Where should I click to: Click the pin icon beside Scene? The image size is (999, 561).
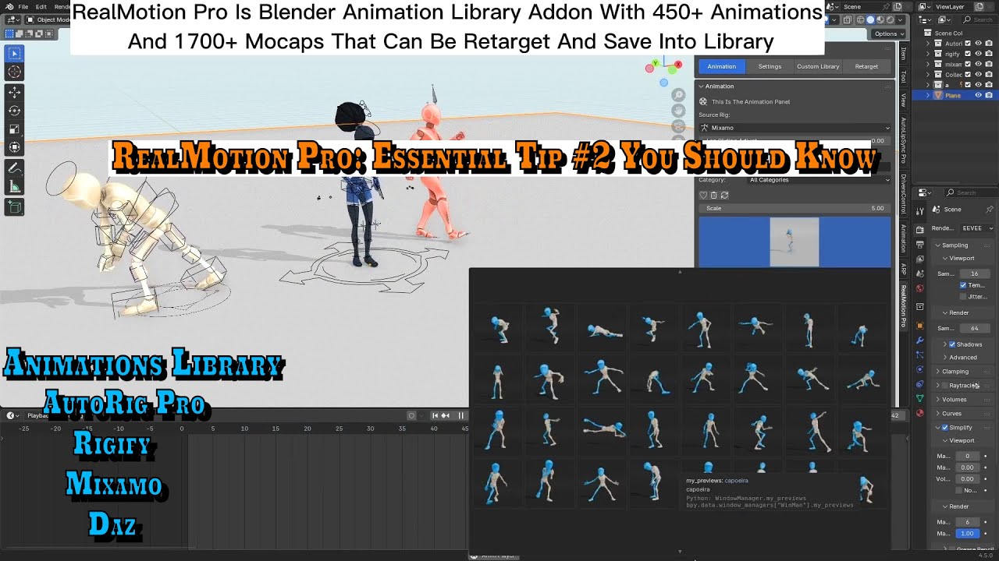[990, 210]
